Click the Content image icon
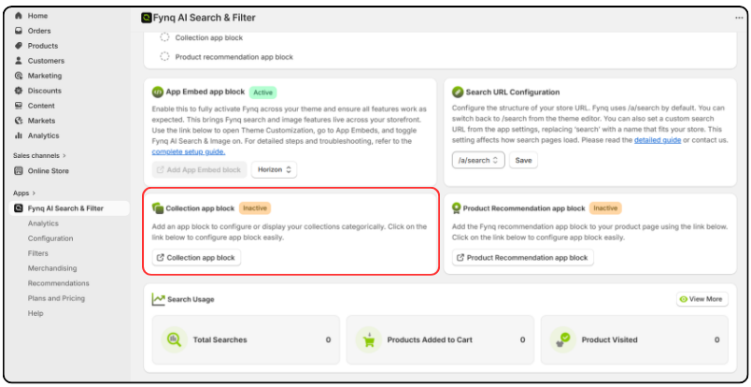The image size is (751, 387). [19, 106]
